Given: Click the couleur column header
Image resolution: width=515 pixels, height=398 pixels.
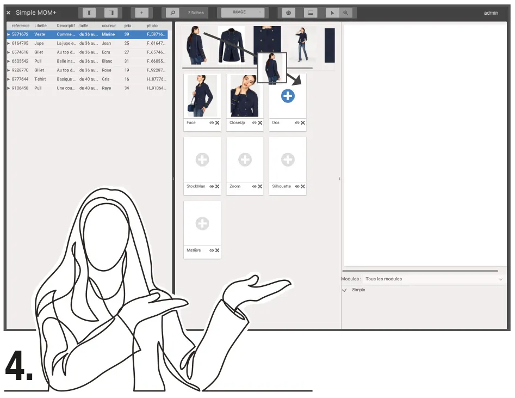Looking at the screenshot, I should point(109,26).
